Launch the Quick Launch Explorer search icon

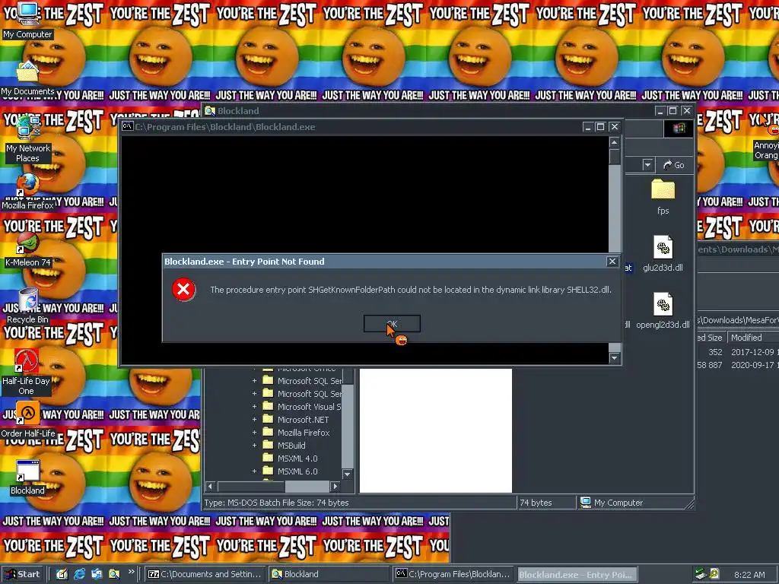click(114, 573)
